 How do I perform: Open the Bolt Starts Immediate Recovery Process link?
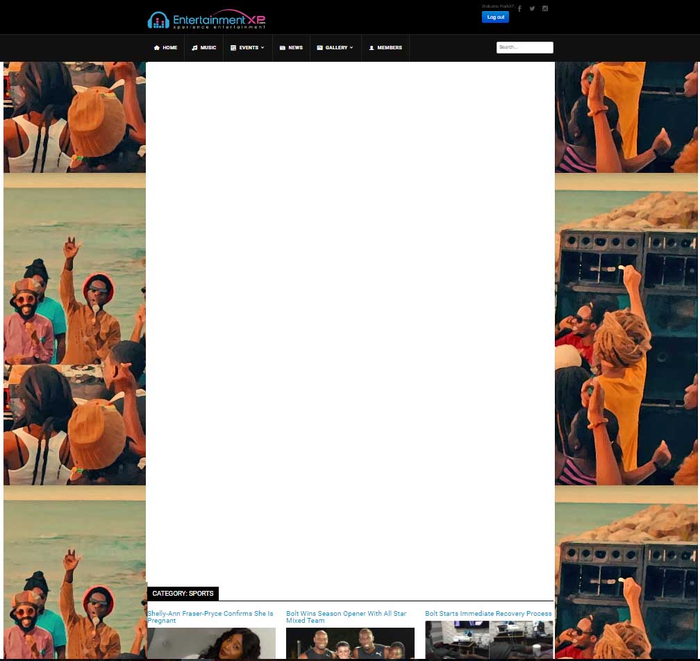tap(488, 614)
